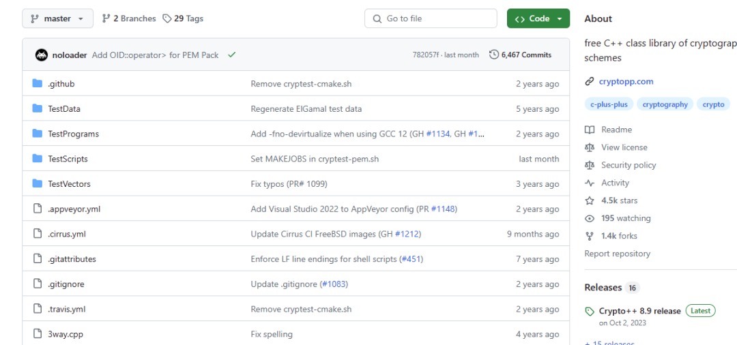The image size is (737, 345).
Task: Click the .gitignore file icon
Action: click(38, 284)
